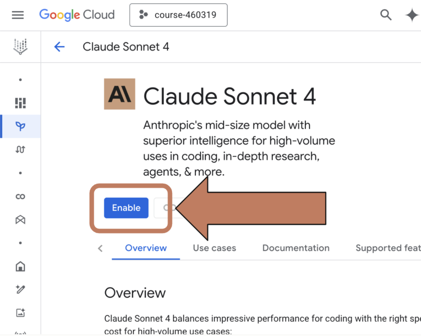Open the hamburger navigation menu
The image size is (421, 336).
point(18,15)
